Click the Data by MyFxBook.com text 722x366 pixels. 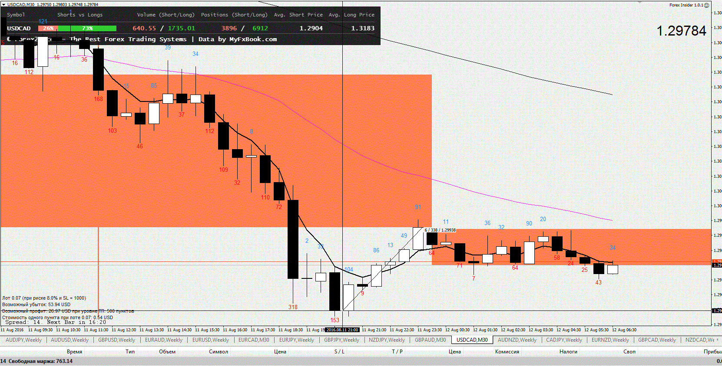(x=238, y=39)
